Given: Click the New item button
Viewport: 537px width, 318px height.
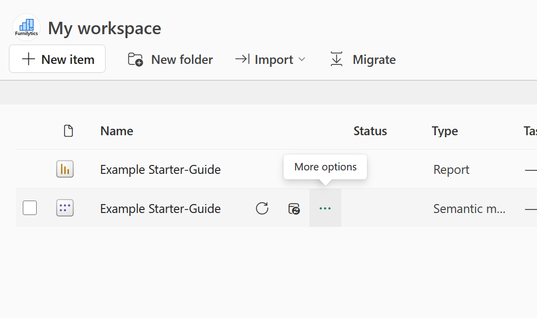Looking at the screenshot, I should tap(57, 59).
